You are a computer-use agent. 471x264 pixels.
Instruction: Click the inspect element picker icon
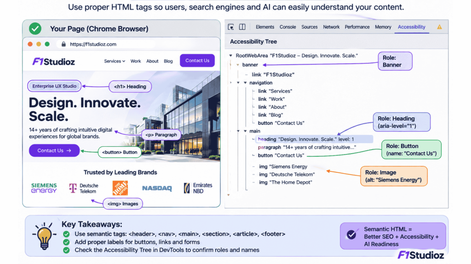(231, 27)
